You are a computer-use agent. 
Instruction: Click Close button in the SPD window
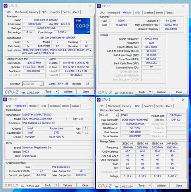pos(179,186)
